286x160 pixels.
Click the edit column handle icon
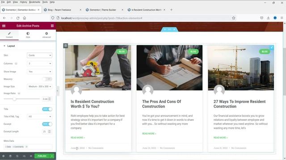(x=66, y=45)
